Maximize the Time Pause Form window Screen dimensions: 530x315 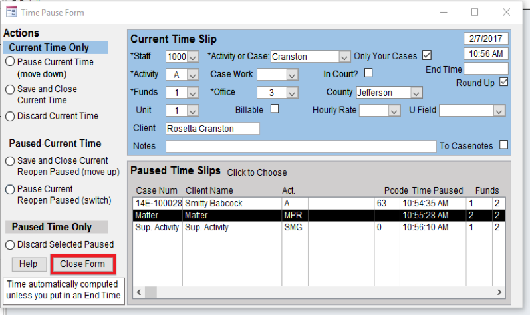click(475, 12)
